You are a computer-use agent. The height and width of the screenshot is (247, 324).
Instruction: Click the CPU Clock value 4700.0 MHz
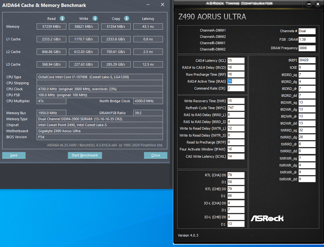coord(99,89)
